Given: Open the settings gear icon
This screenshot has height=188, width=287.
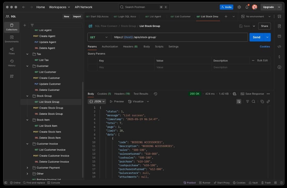Looking at the screenshot, I should 239,7.
